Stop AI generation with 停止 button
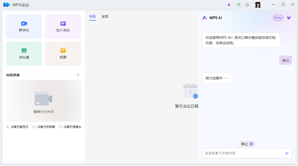Screen dimensions: 298x166 point(247,144)
